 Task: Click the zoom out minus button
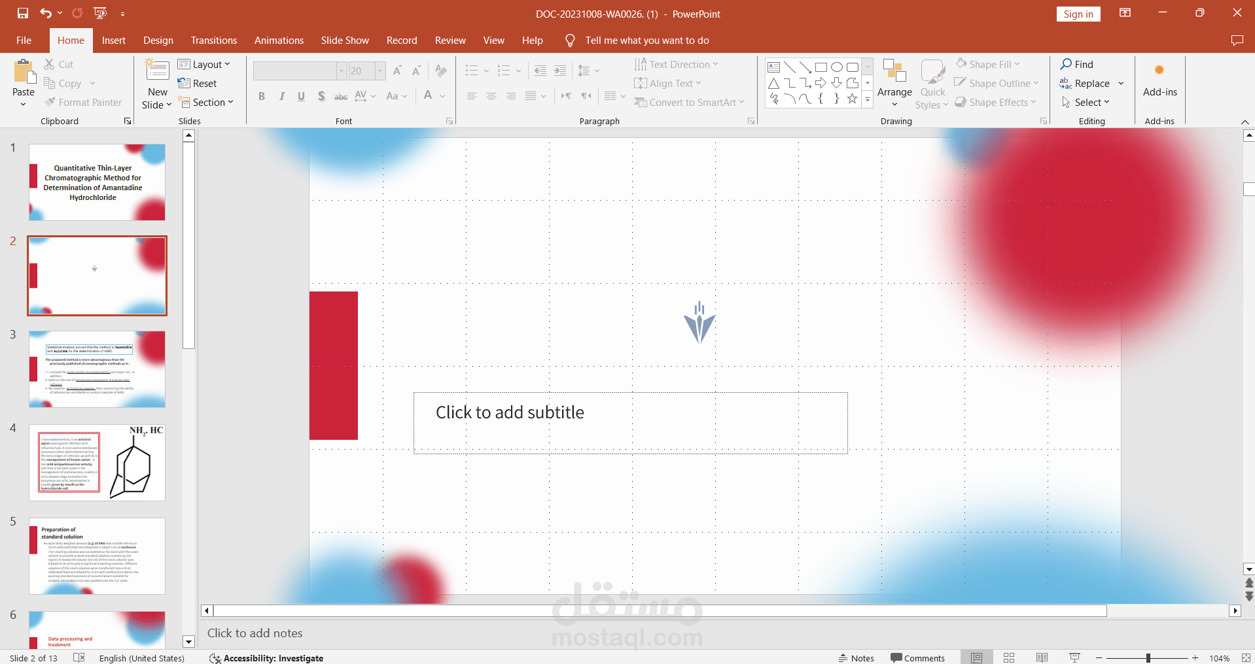(1099, 657)
